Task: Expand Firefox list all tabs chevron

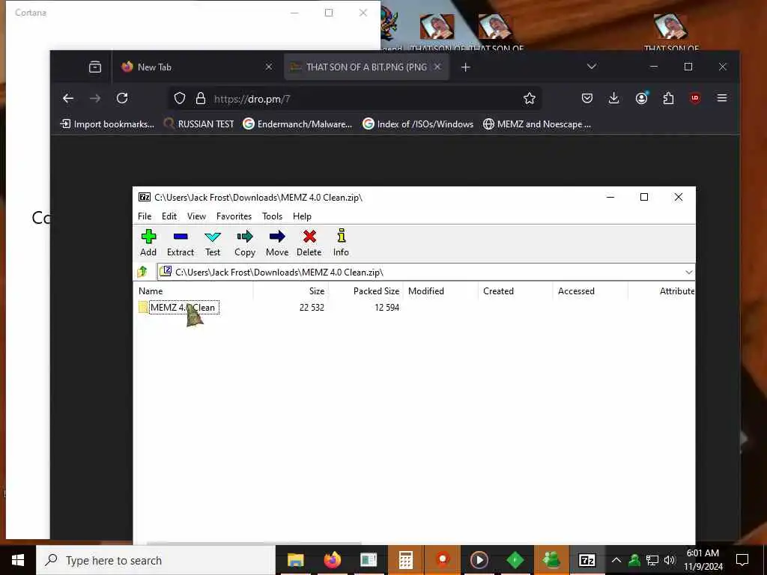Action: coord(592,67)
